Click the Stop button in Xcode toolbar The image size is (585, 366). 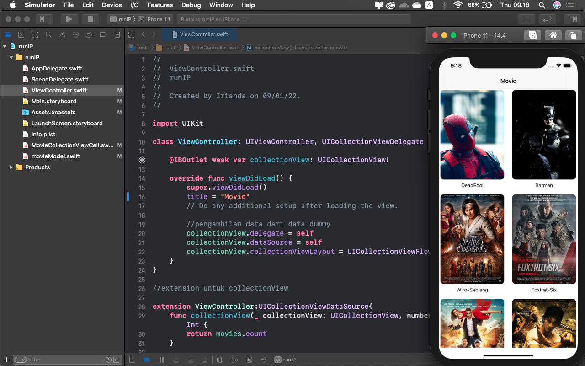pyautogui.click(x=90, y=19)
